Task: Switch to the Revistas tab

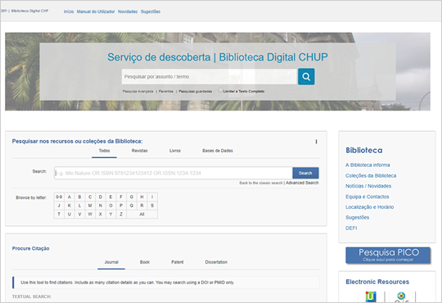Action: [139, 151]
